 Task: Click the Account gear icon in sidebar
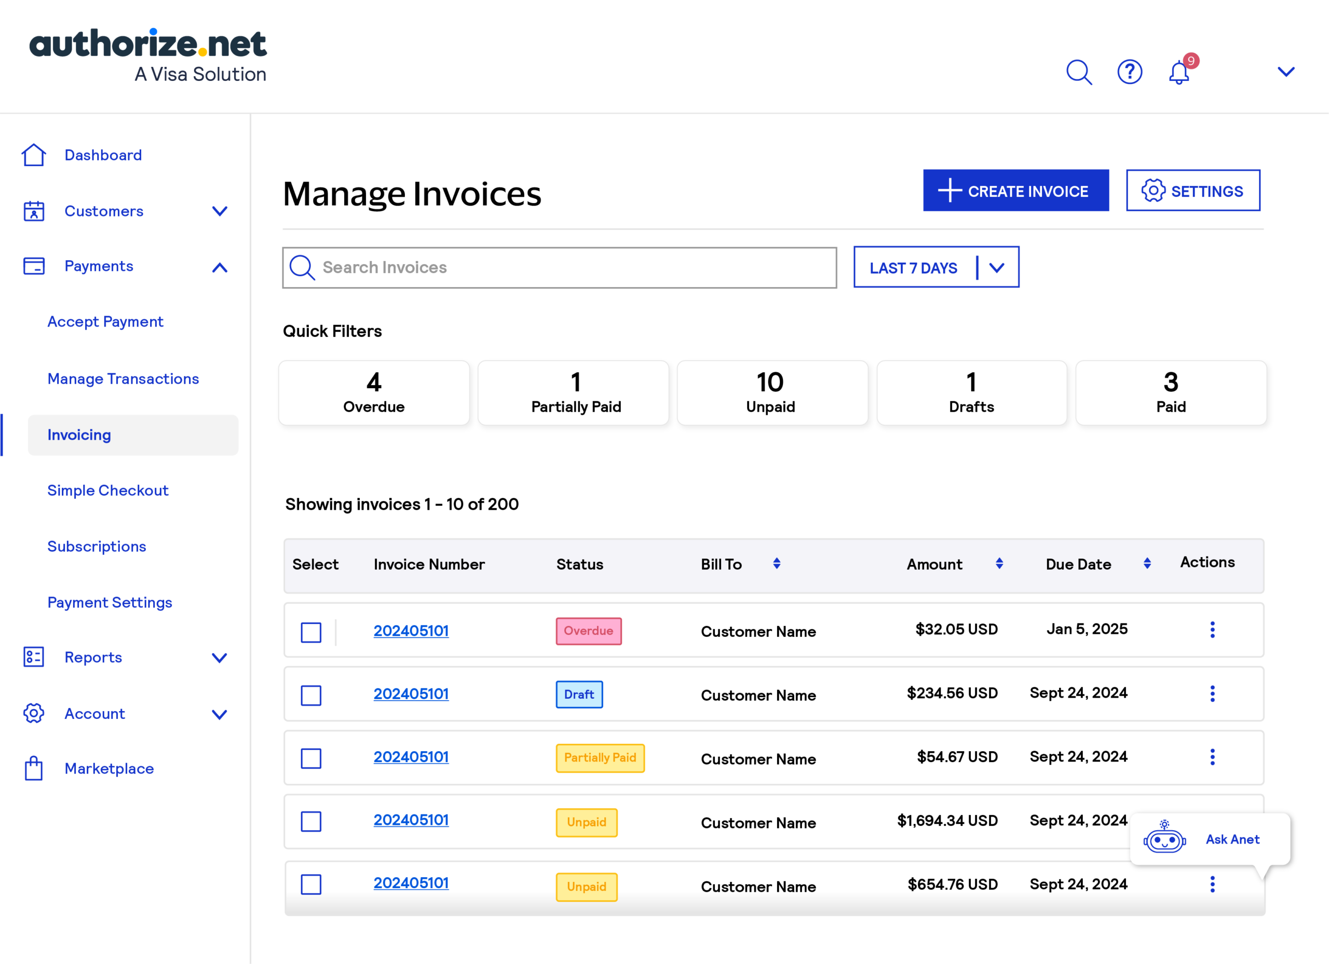click(x=33, y=714)
